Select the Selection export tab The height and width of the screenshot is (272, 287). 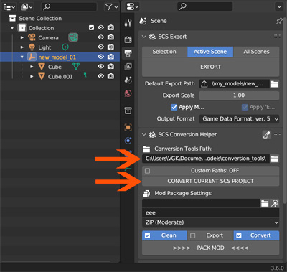[164, 52]
